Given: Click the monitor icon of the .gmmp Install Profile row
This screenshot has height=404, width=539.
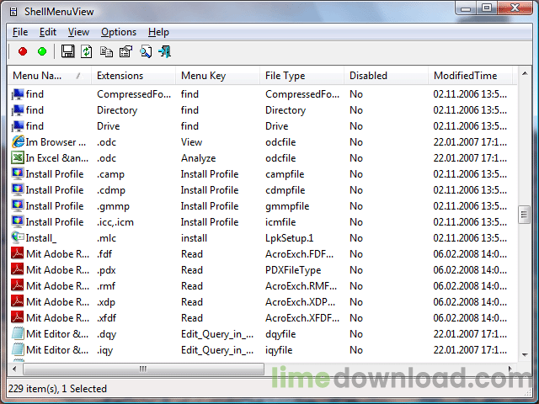Looking at the screenshot, I should tap(18, 205).
